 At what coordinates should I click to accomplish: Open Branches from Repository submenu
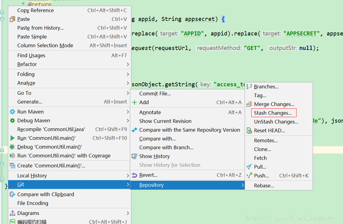(266, 87)
